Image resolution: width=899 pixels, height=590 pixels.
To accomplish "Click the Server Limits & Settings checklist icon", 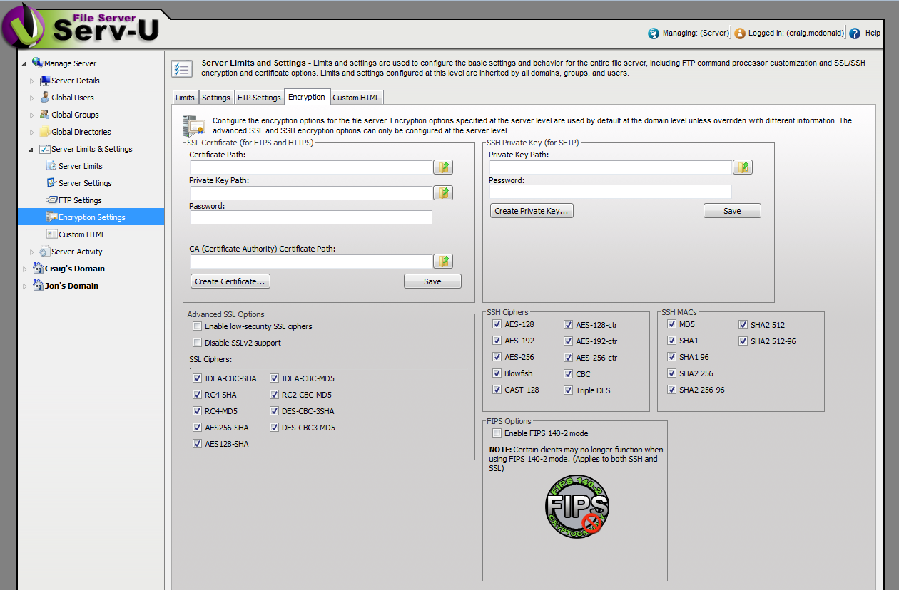I will coord(45,149).
